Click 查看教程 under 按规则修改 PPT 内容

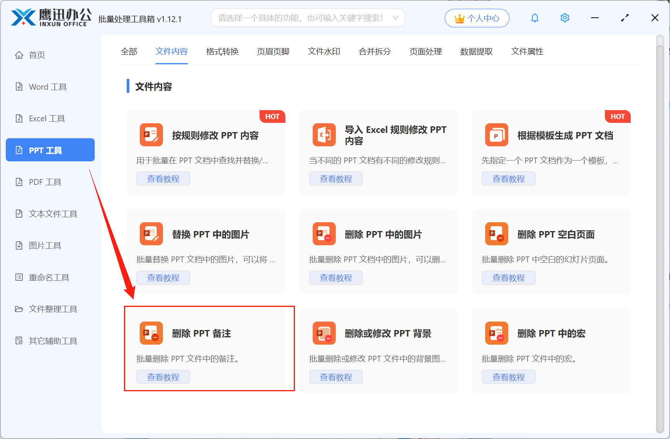click(163, 178)
